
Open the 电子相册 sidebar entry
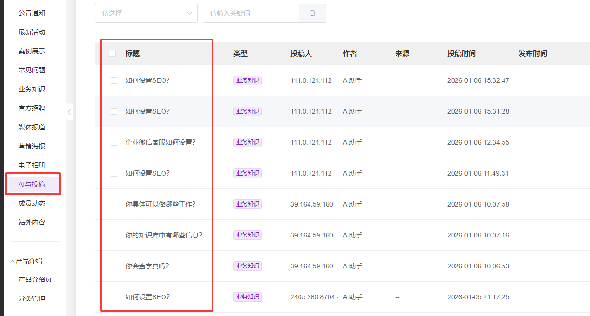click(32, 165)
